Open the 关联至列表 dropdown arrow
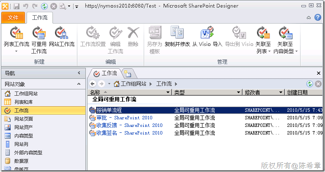This screenshot has width=325, height=172. pos(269,51)
